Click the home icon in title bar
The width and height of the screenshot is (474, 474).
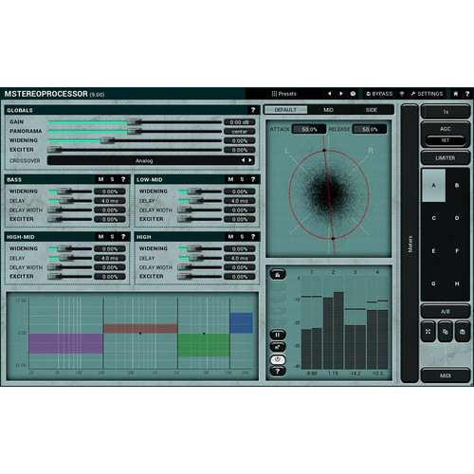[x=456, y=94]
